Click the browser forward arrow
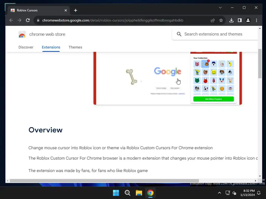The height and width of the screenshot is (199, 266). (x=19, y=20)
